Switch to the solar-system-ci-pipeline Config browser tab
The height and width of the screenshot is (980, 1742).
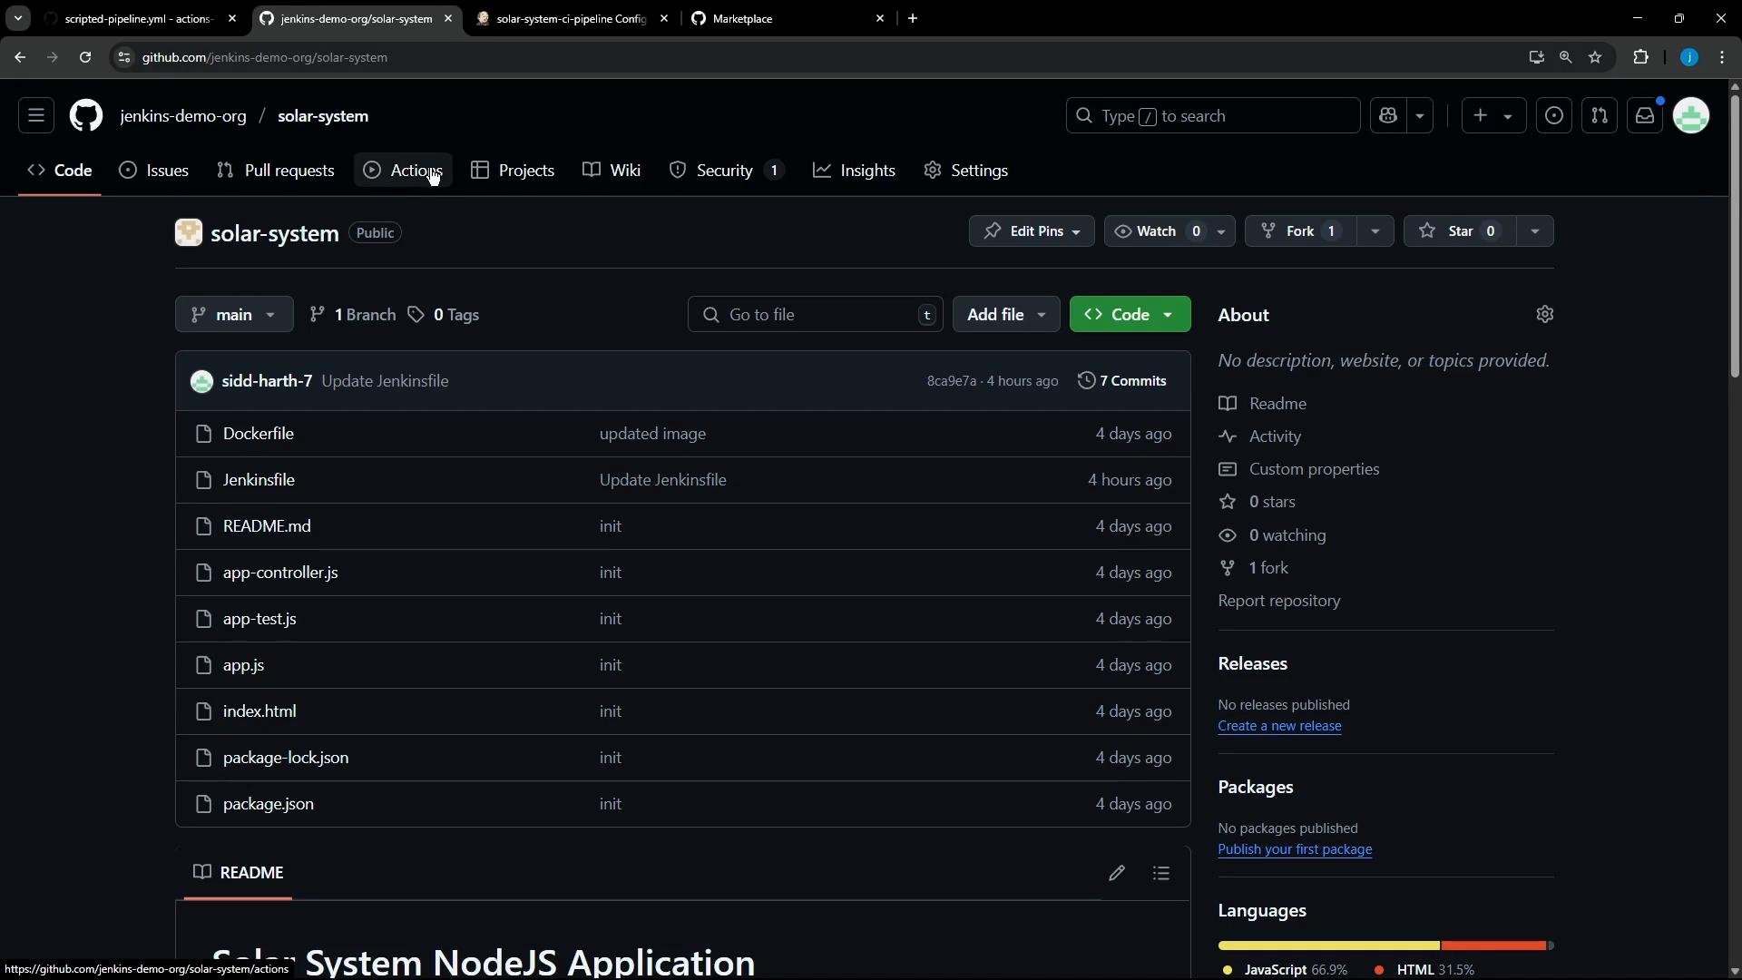pos(572,18)
